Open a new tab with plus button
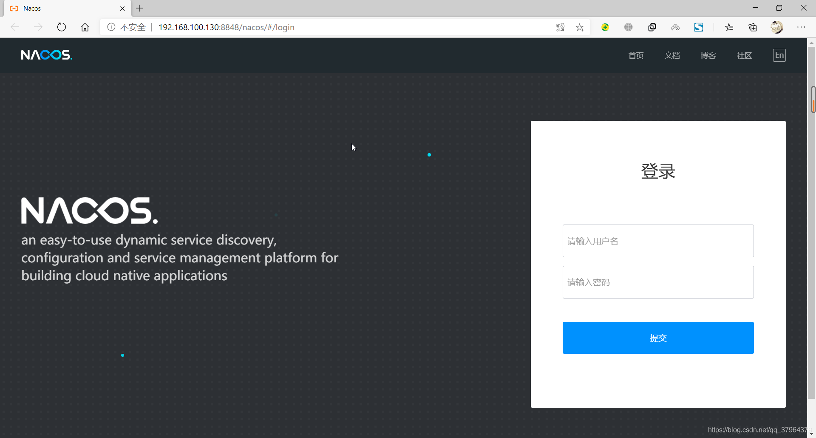Screen dimensions: 816x438 tap(139, 8)
